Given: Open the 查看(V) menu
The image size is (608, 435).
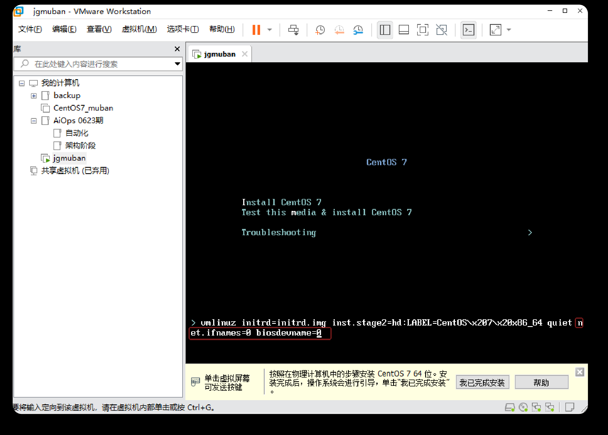Looking at the screenshot, I should (99, 29).
